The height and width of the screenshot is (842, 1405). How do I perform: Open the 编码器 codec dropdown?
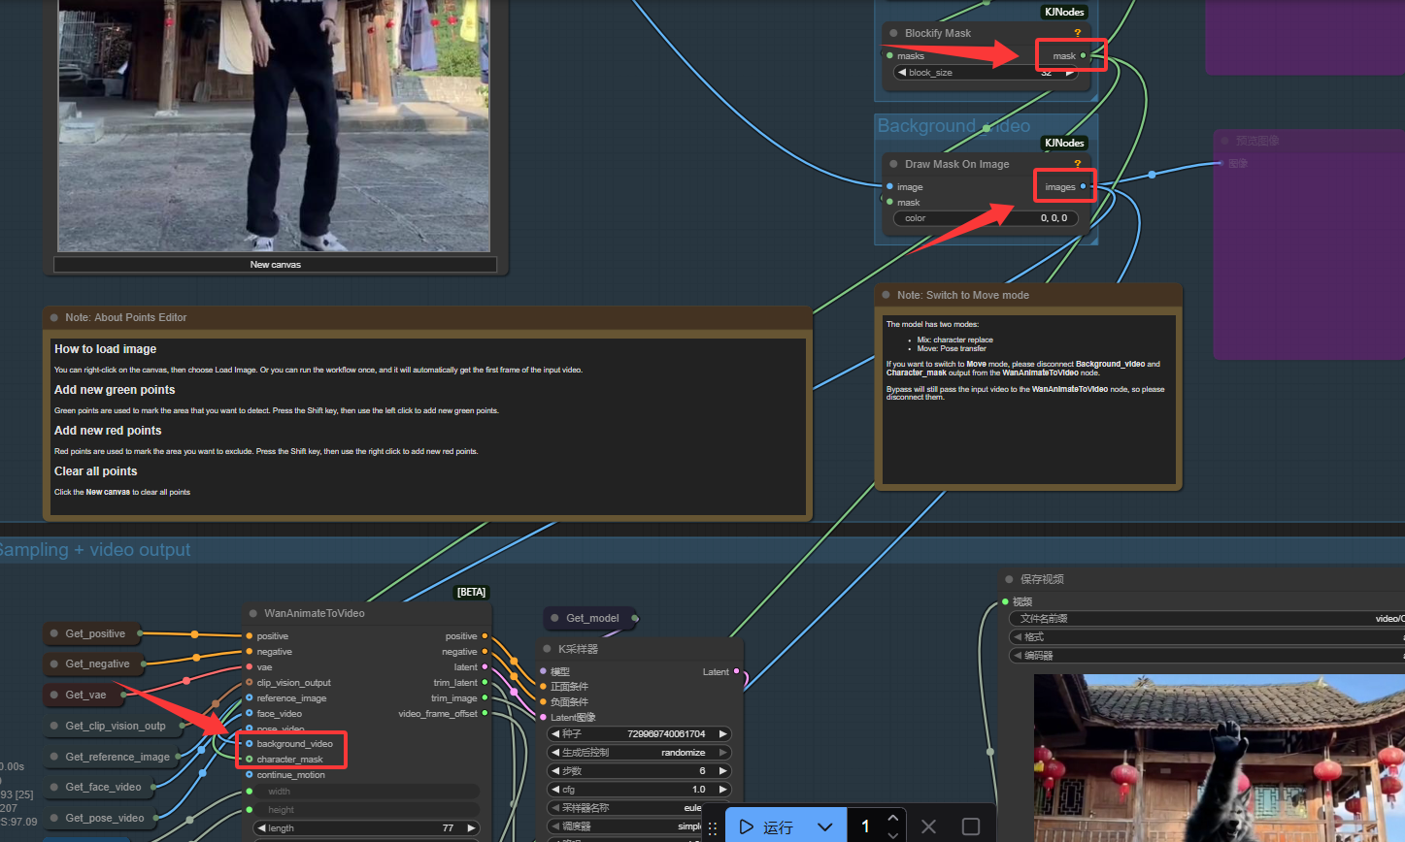point(1207,656)
